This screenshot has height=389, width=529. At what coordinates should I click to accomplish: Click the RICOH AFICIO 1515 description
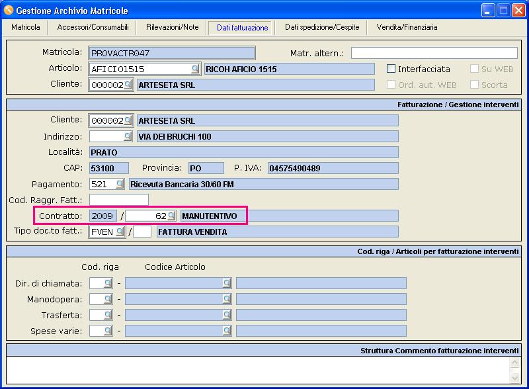290,69
